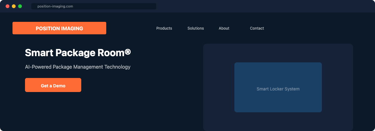Minimize the window using the yellow button
Viewport: 375px width, 131px height.
[14, 6]
